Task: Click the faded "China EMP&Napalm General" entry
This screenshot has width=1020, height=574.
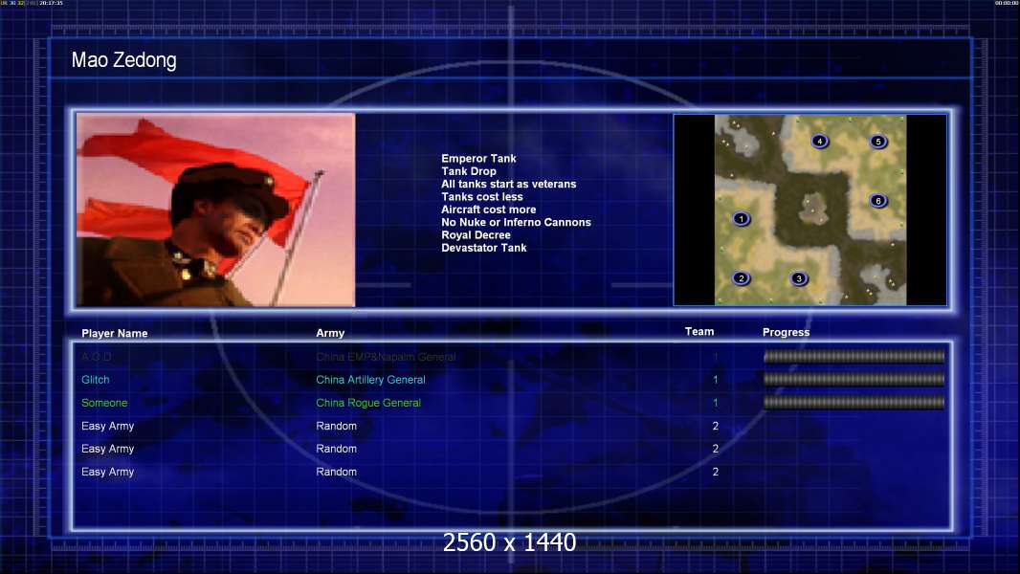Action: coord(386,357)
